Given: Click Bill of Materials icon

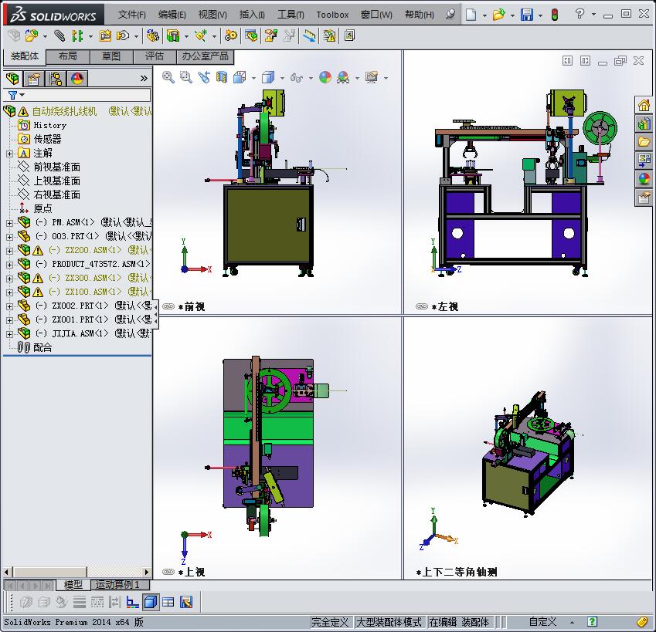Looking at the screenshot, I should 251,36.
